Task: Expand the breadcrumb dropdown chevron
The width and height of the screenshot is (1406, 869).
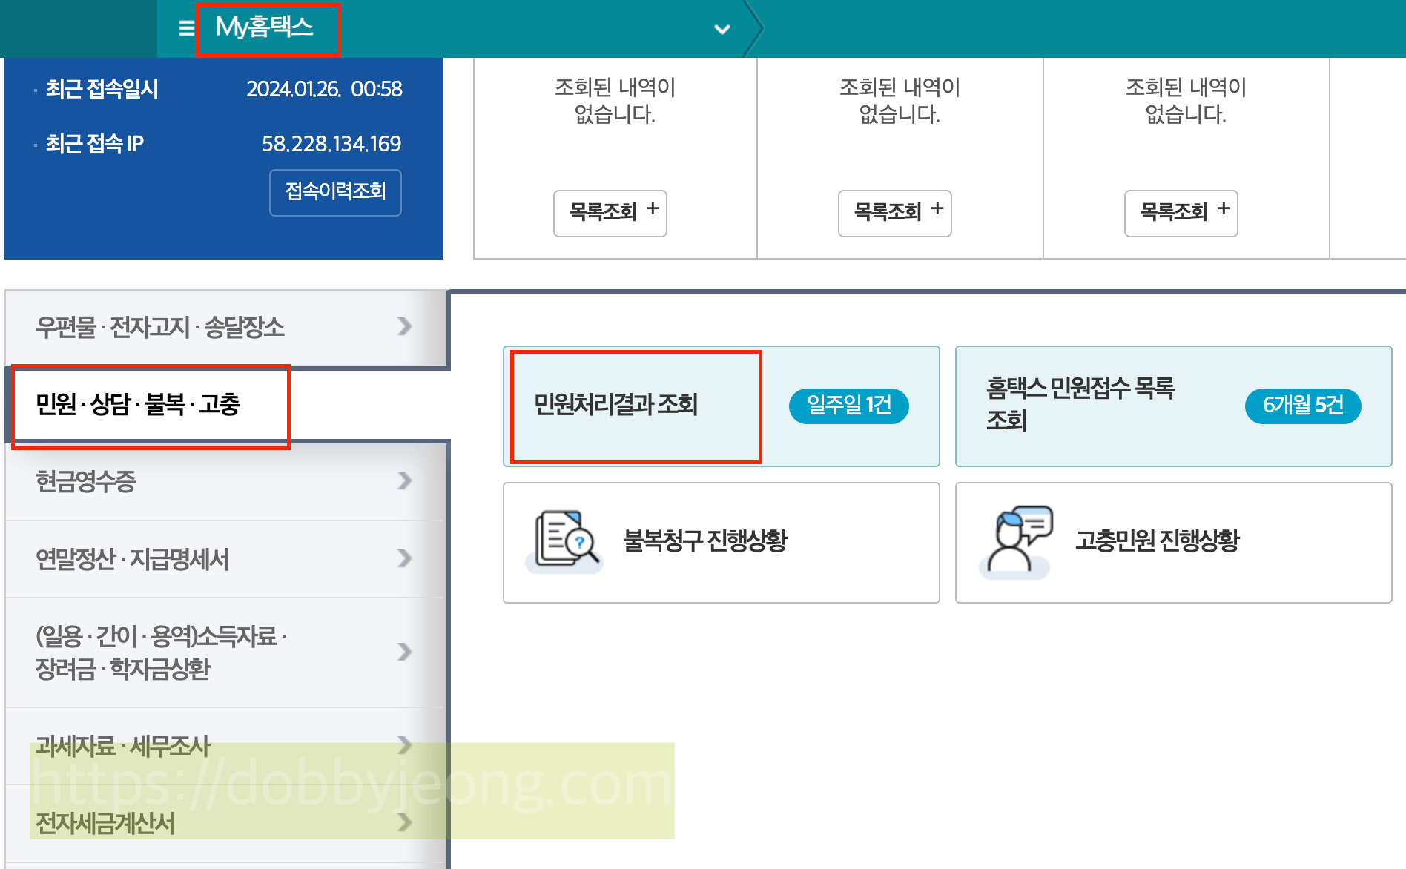Action: tap(722, 30)
